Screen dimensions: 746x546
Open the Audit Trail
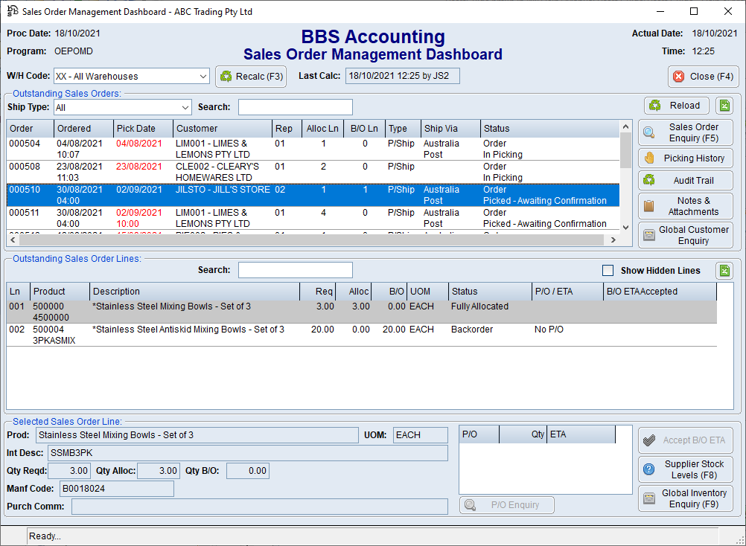[685, 181]
